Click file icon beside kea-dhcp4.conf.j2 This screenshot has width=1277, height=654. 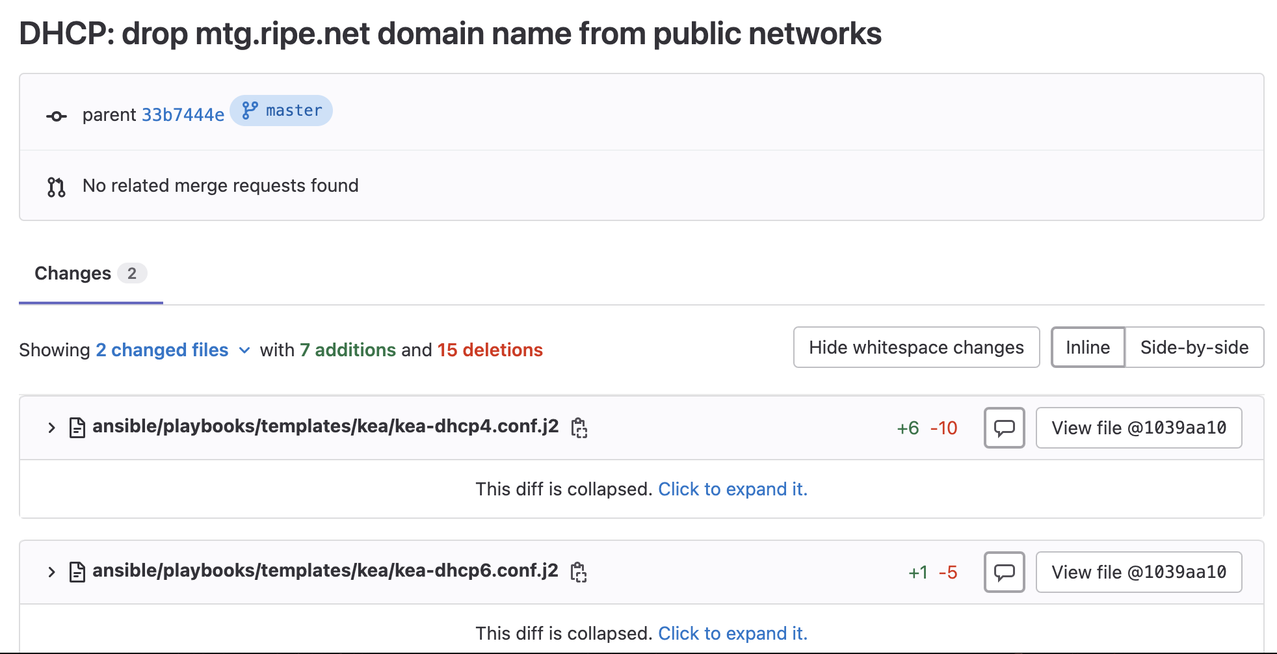coord(77,428)
